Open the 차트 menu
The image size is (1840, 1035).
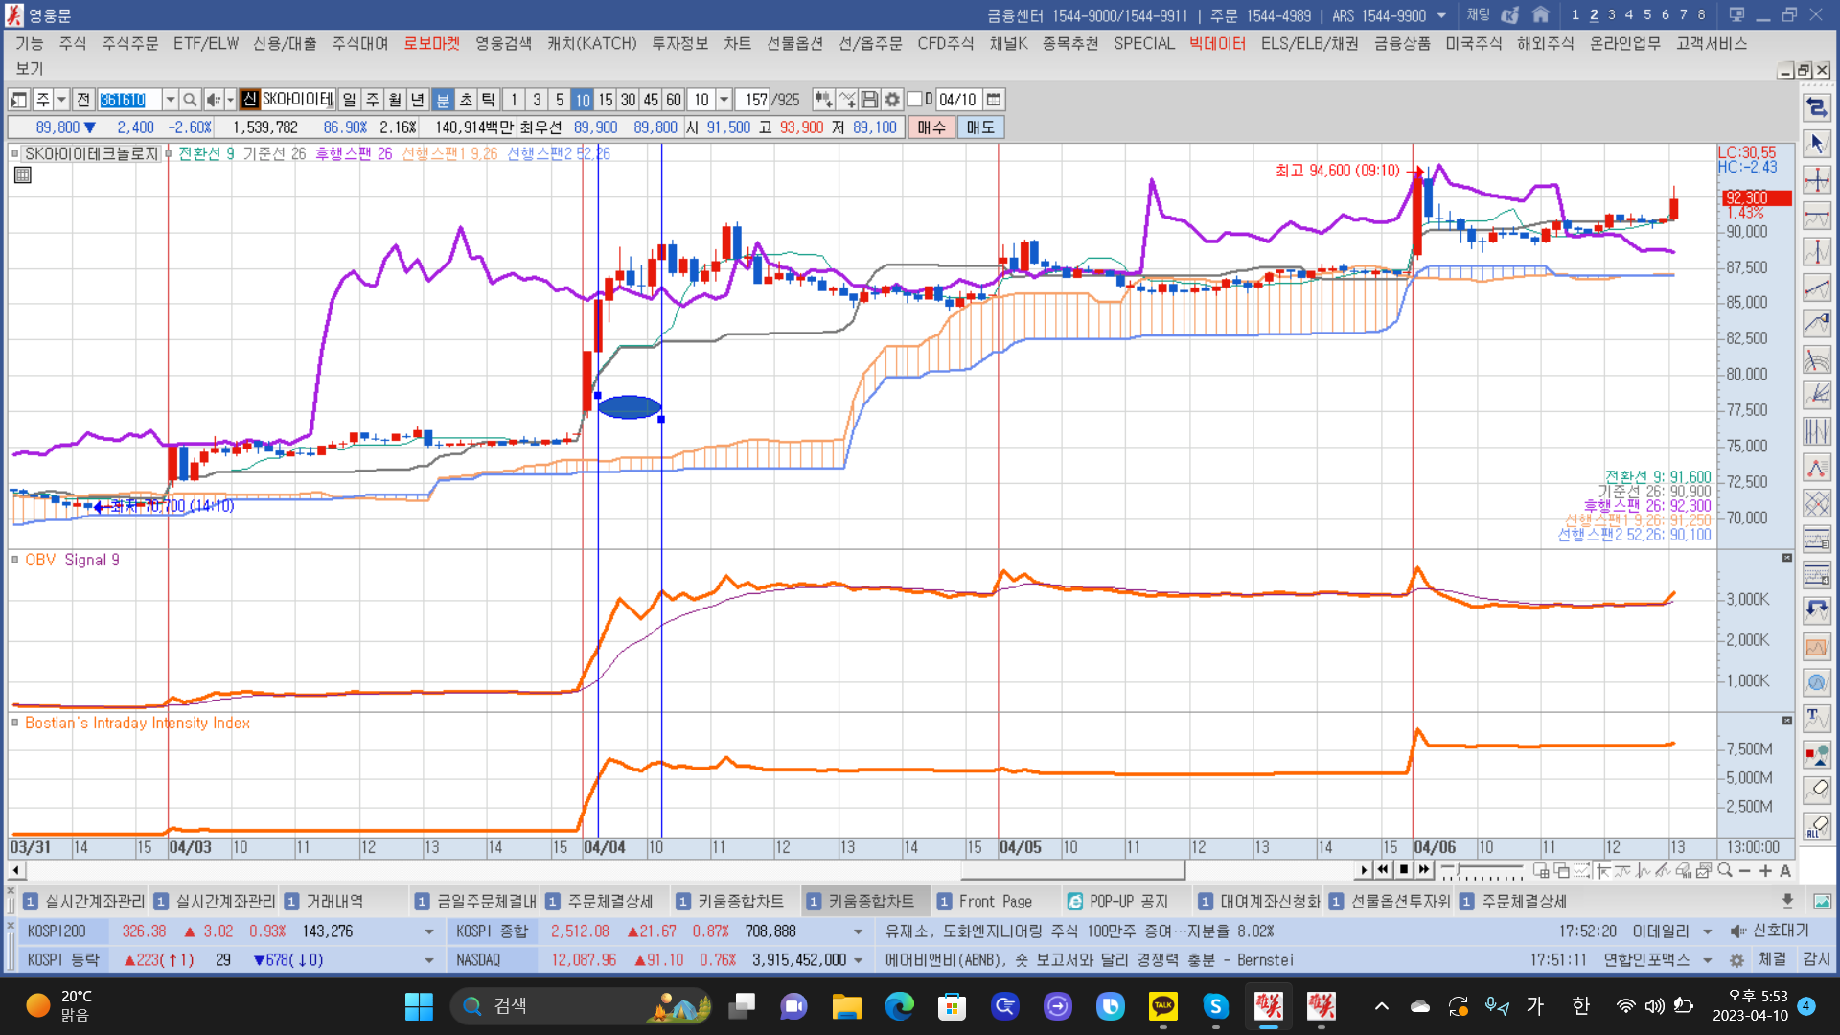pos(737,43)
